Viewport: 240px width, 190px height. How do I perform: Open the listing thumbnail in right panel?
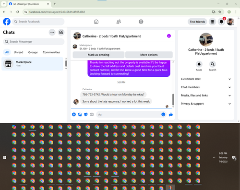[206, 39]
